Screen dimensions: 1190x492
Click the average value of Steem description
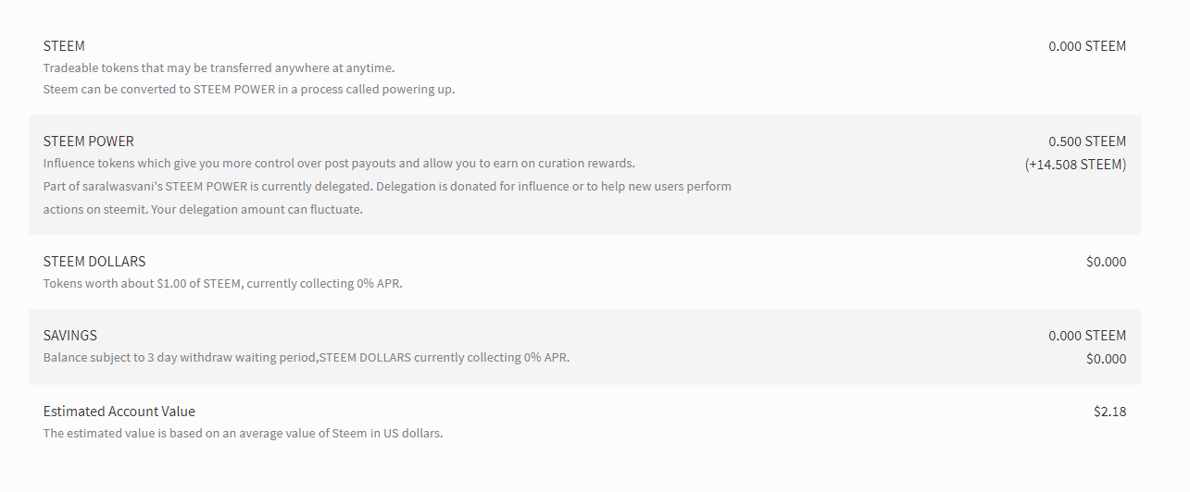[x=244, y=434]
